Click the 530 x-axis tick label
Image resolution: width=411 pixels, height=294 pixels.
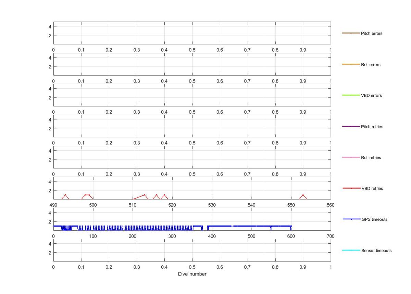point(212,205)
